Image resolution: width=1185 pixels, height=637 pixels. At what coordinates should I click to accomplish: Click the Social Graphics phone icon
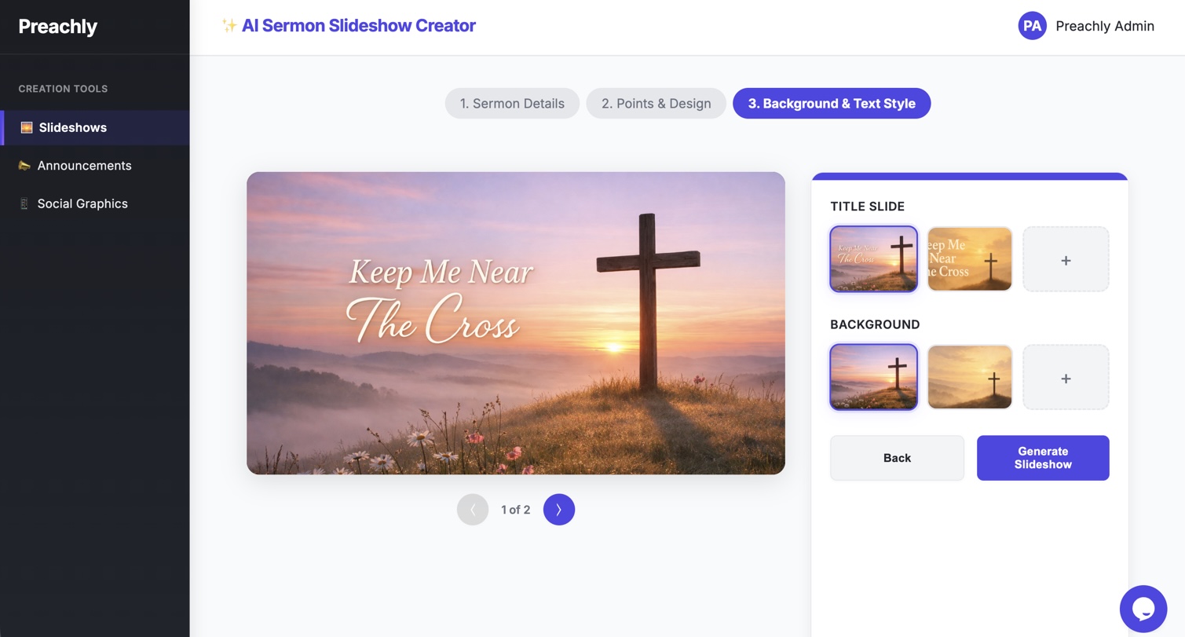pos(24,203)
